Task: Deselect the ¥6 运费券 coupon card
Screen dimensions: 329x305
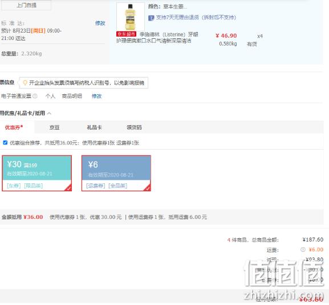Action: (116, 173)
